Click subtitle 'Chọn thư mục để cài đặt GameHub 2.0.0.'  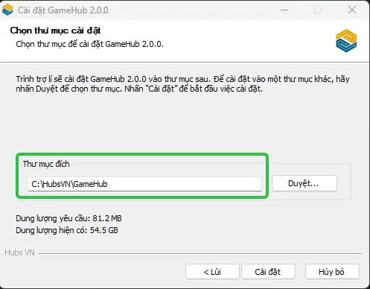click(x=90, y=44)
